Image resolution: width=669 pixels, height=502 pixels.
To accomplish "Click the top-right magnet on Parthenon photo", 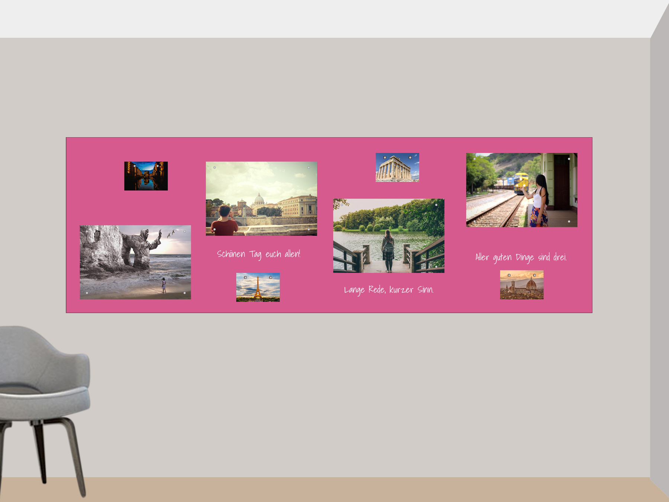I will [410, 158].
